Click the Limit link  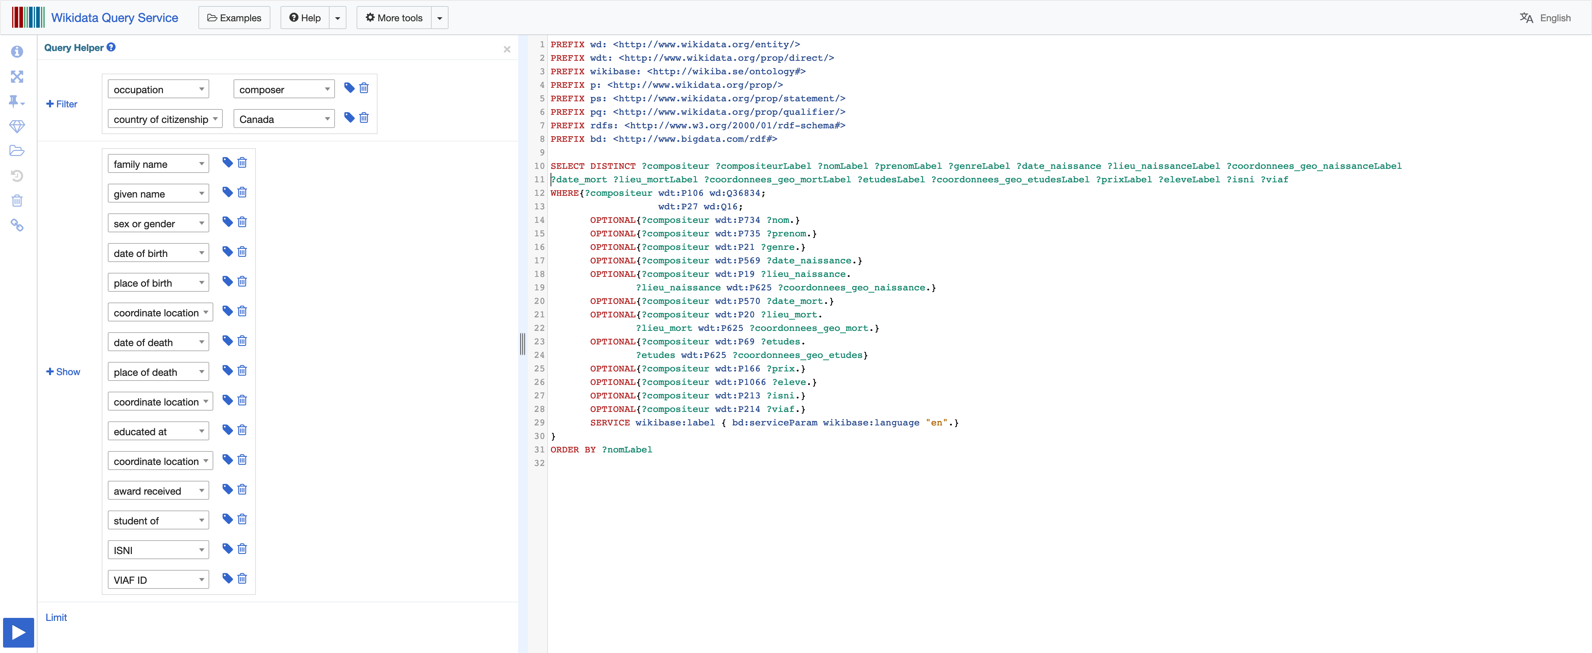[56, 617]
